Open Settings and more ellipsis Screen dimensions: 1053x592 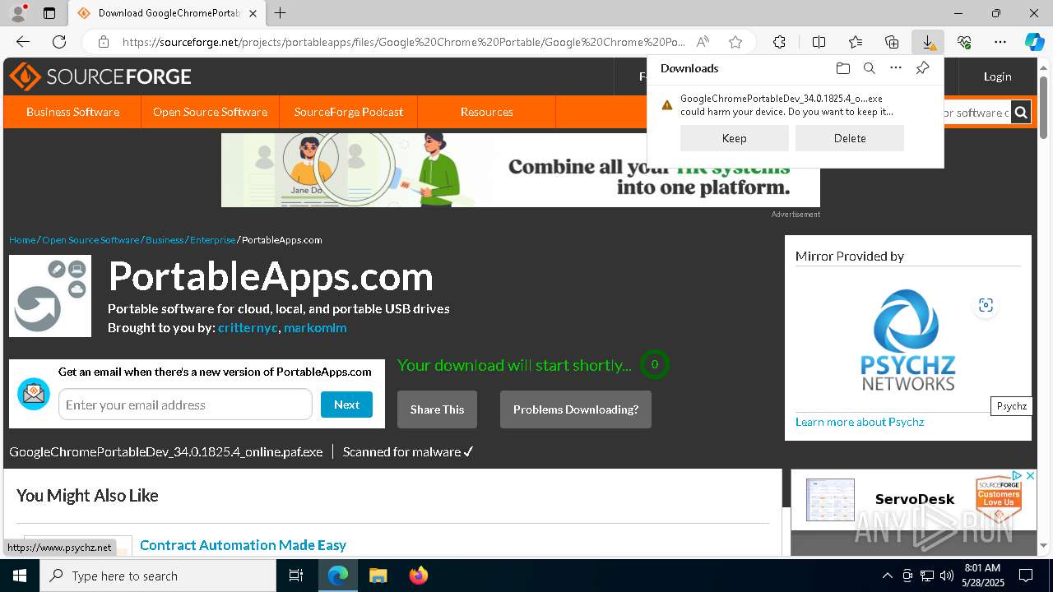point(1000,42)
